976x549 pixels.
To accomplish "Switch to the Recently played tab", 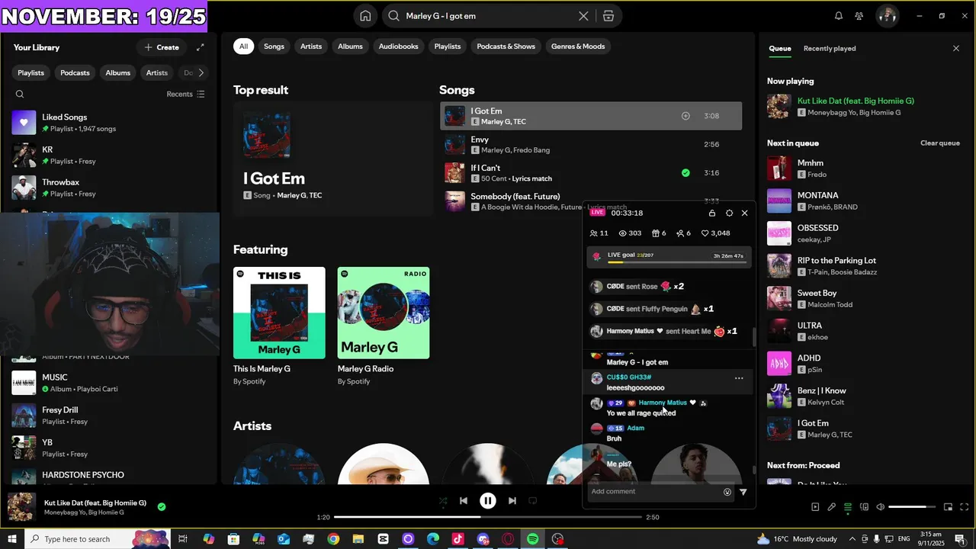I will 830,49.
